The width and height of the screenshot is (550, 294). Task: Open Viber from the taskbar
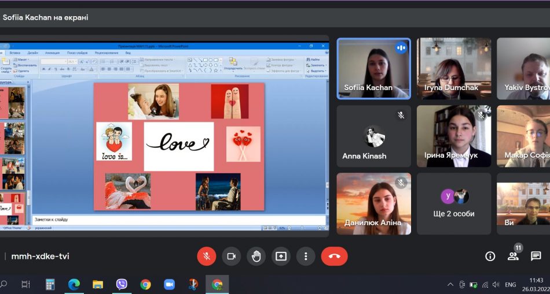coord(122,284)
